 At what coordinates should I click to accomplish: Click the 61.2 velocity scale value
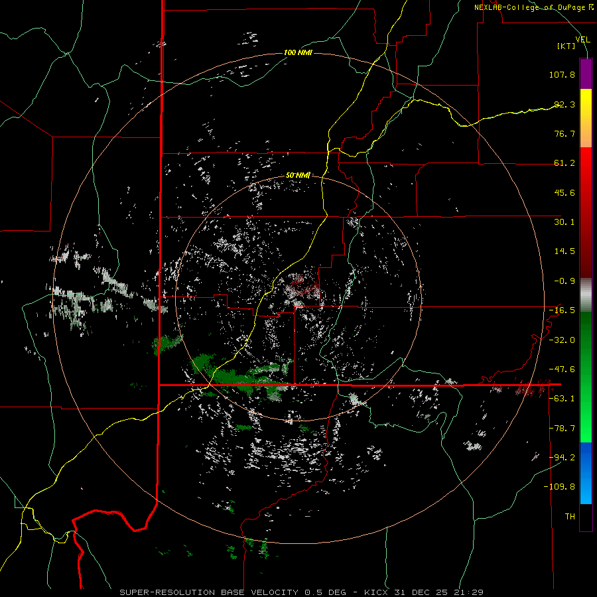click(x=564, y=163)
